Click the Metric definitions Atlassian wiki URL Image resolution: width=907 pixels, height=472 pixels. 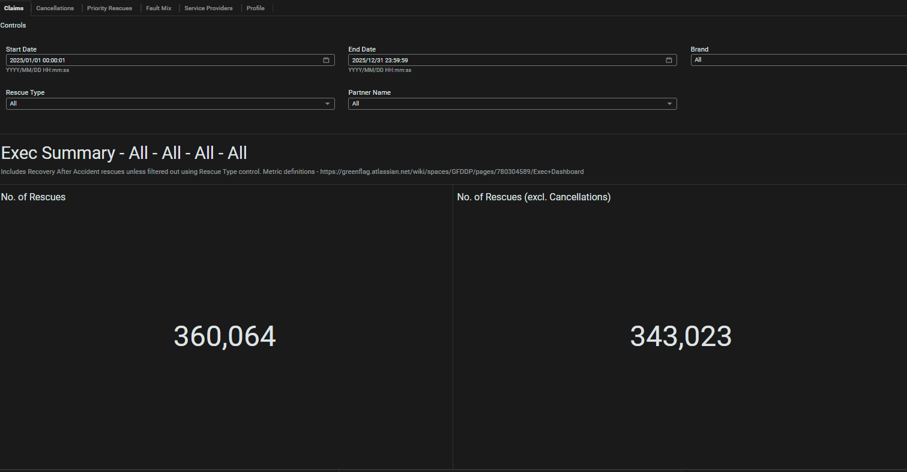[451, 172]
